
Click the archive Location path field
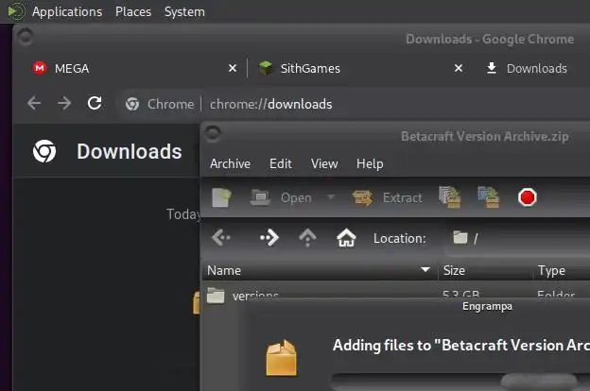click(x=519, y=238)
